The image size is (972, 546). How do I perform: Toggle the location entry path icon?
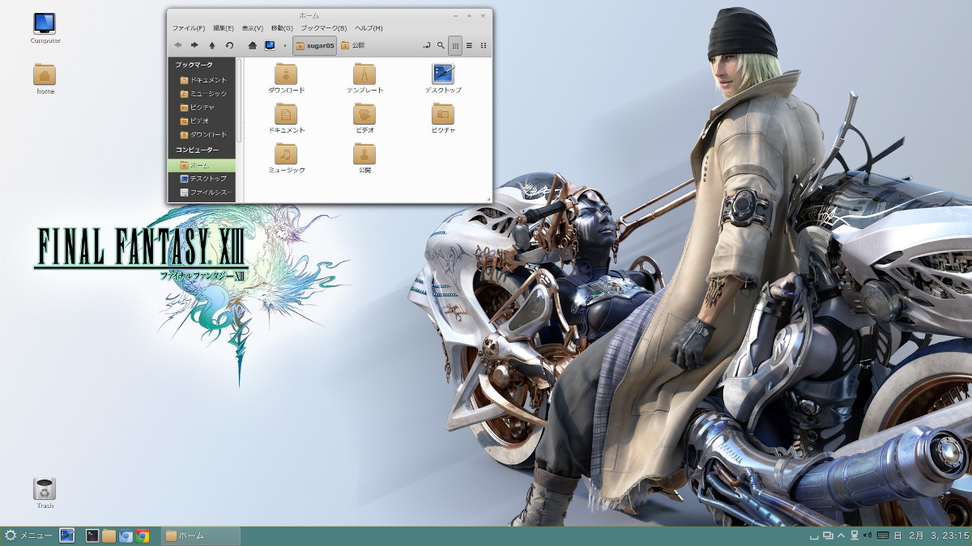[427, 45]
